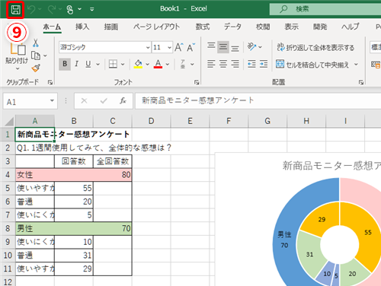
Task: Click the insert function fx icon
Action: pos(123,101)
